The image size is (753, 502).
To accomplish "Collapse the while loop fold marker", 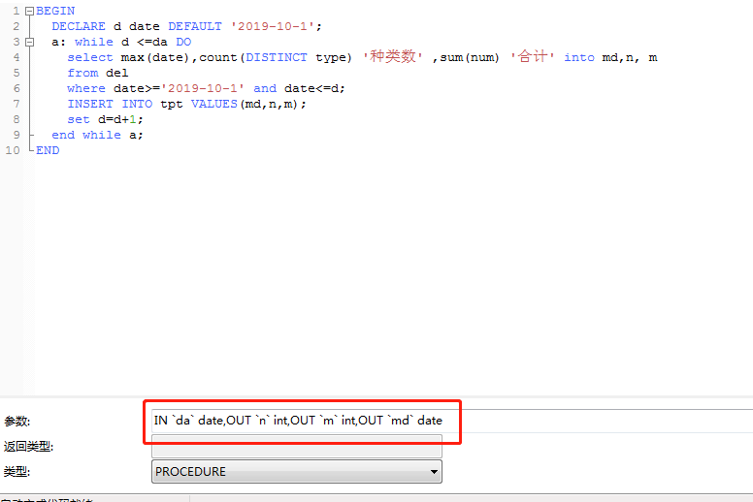I will (30, 43).
